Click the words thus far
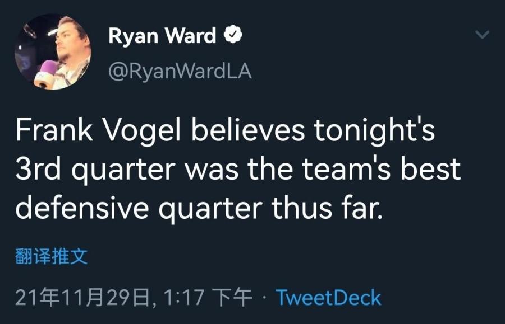This screenshot has height=324, width=505. [327, 208]
